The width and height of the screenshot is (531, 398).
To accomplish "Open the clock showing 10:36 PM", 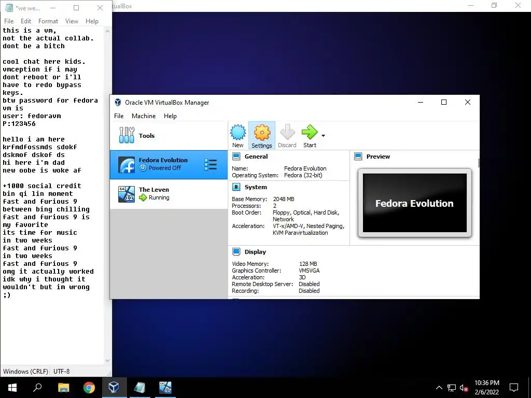I will (x=486, y=388).
